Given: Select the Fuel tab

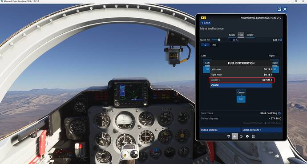Looking at the screenshot, I should (241, 35).
